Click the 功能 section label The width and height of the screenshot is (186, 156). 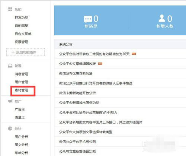[18, 10]
